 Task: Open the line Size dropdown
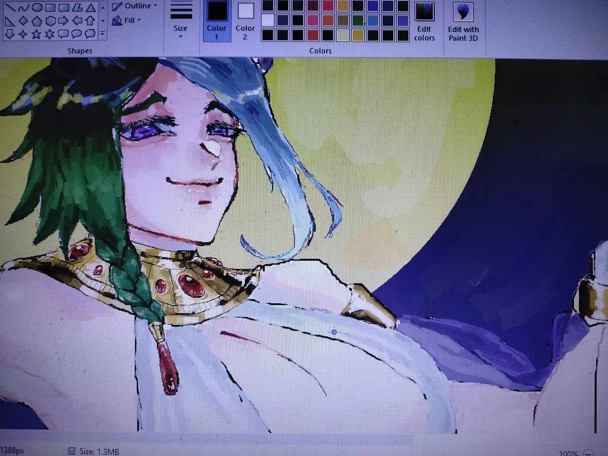[x=180, y=20]
